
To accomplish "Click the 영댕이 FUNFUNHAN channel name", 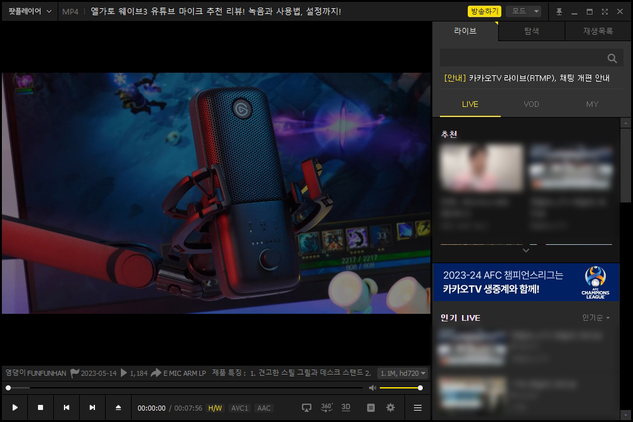I will click(35, 373).
